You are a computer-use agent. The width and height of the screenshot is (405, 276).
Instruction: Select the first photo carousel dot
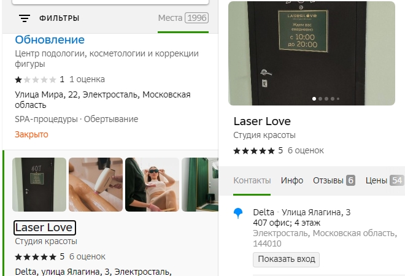pos(314,99)
